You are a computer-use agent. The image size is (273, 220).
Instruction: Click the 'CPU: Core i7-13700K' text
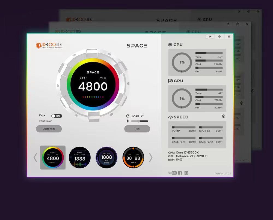click(183, 152)
